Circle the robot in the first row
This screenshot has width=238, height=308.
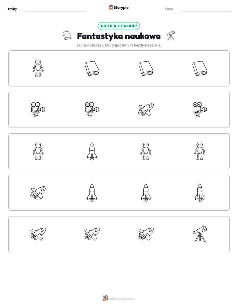coord(38,68)
